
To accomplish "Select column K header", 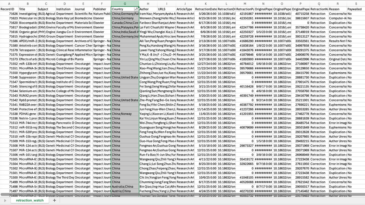I will point(206,4).
